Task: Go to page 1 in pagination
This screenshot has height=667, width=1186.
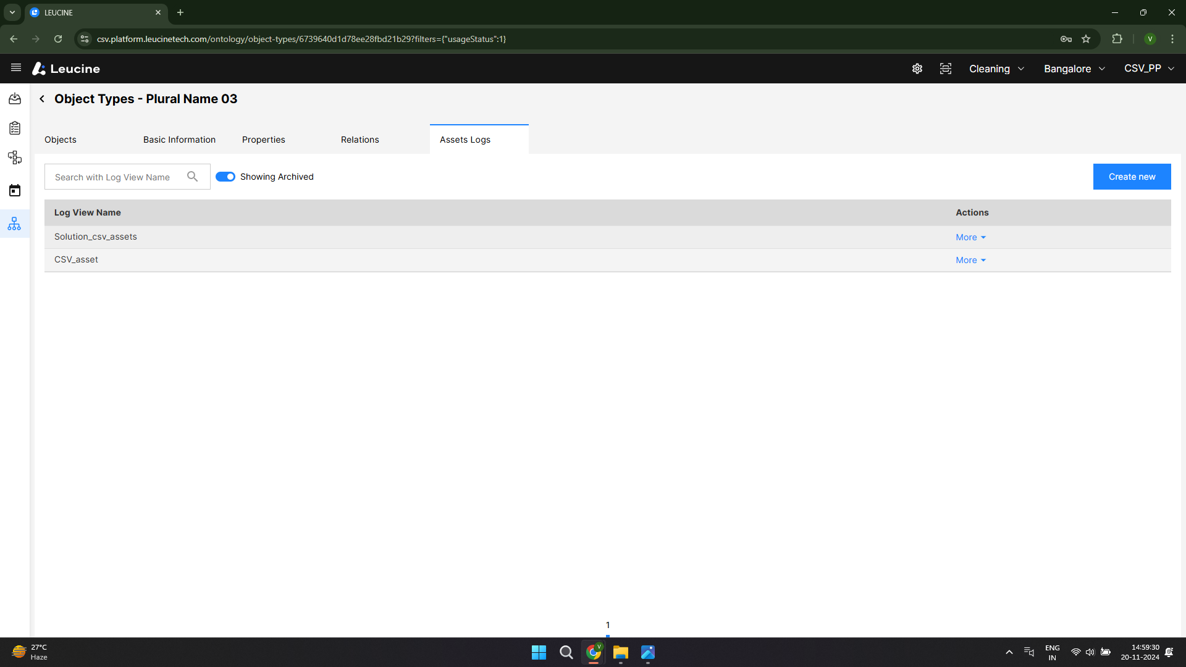Action: 608,625
